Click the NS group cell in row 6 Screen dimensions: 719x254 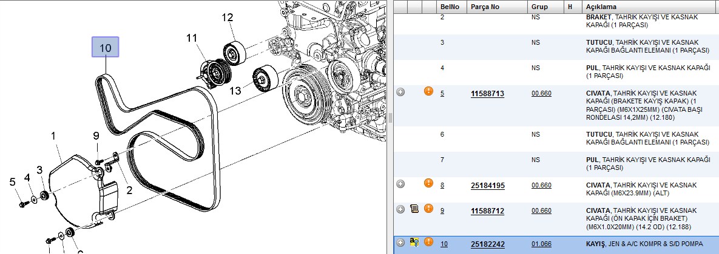535,134
